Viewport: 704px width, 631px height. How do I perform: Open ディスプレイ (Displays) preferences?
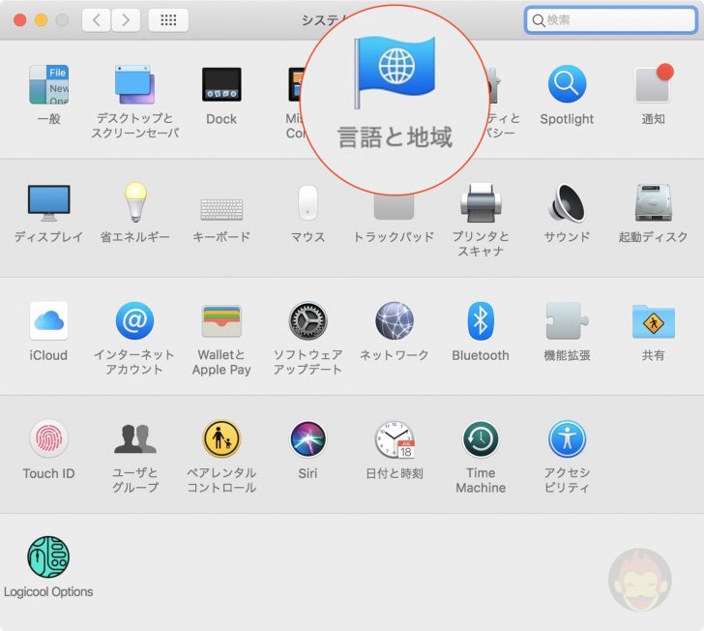(x=49, y=203)
